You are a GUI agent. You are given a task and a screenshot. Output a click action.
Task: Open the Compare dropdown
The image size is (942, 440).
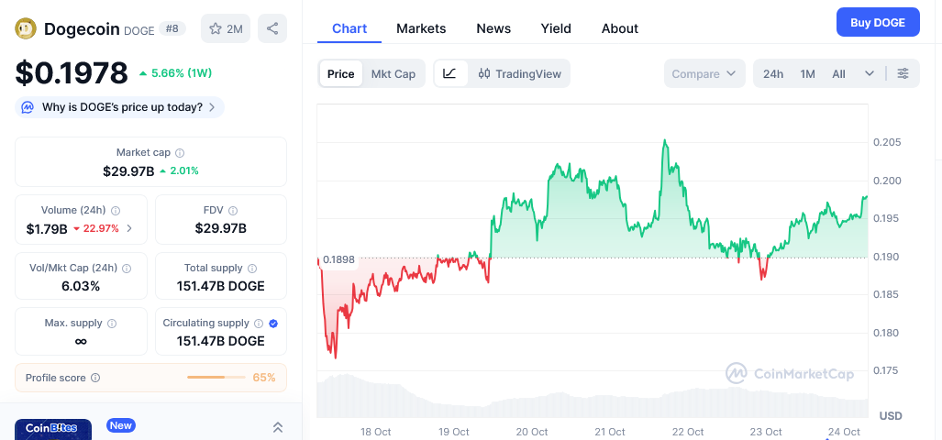704,73
